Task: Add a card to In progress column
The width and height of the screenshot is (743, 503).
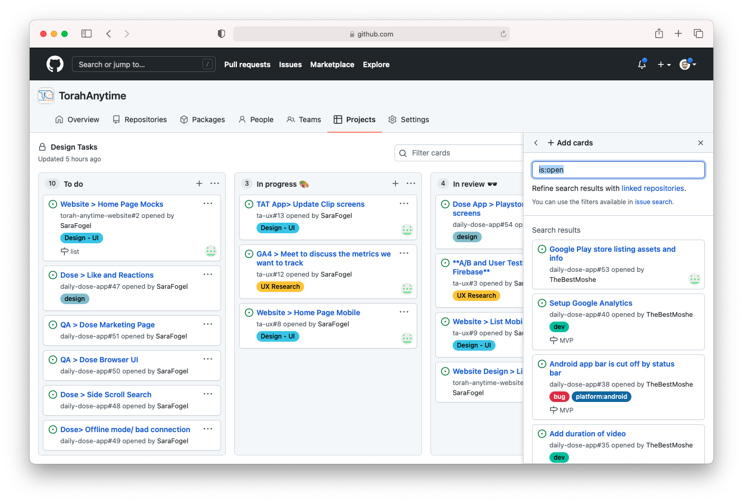Action: click(x=396, y=184)
